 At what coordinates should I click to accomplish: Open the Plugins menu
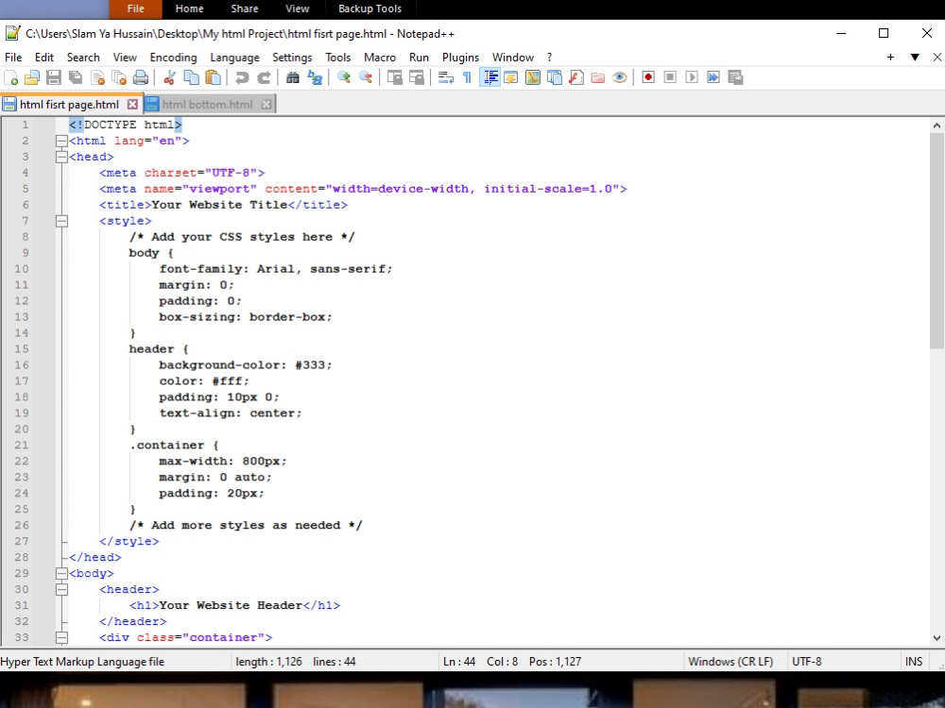(x=460, y=58)
